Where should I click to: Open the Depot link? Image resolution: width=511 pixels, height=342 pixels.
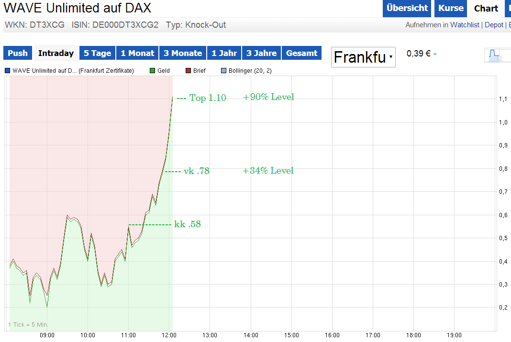click(494, 24)
